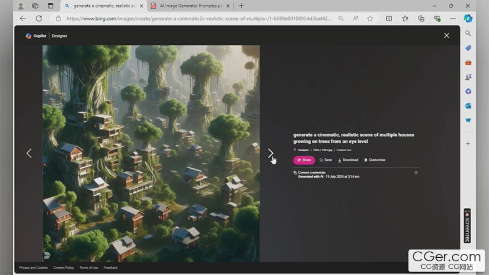Open Outlook from the Edge sidebar

[468, 106]
